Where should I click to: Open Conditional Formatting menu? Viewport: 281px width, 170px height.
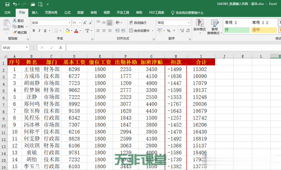point(200,26)
